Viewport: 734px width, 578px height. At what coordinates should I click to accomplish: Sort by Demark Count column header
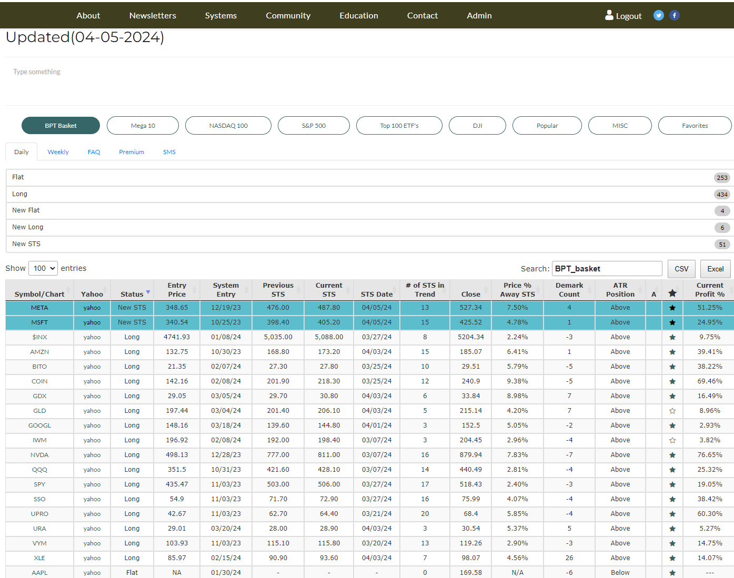tap(569, 290)
